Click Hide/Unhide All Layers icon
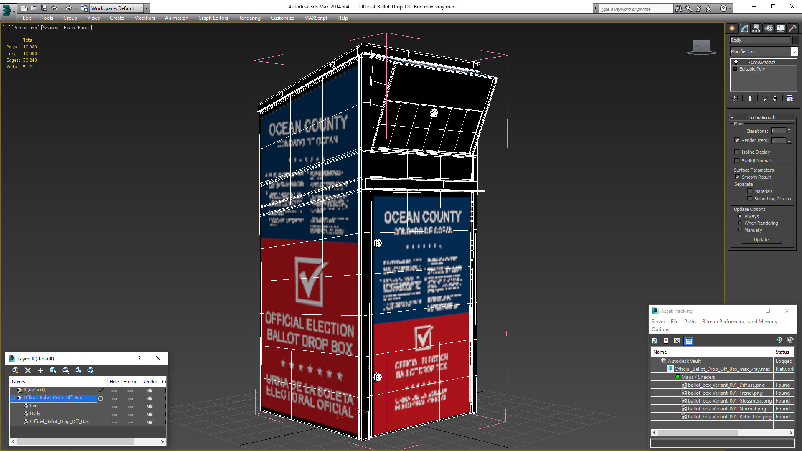This screenshot has width=802, height=451. 78,370
